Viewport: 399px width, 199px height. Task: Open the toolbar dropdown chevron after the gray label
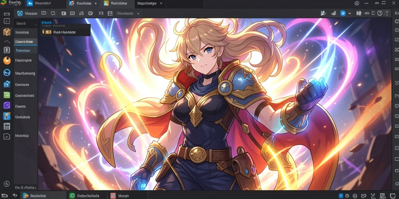pos(138,14)
